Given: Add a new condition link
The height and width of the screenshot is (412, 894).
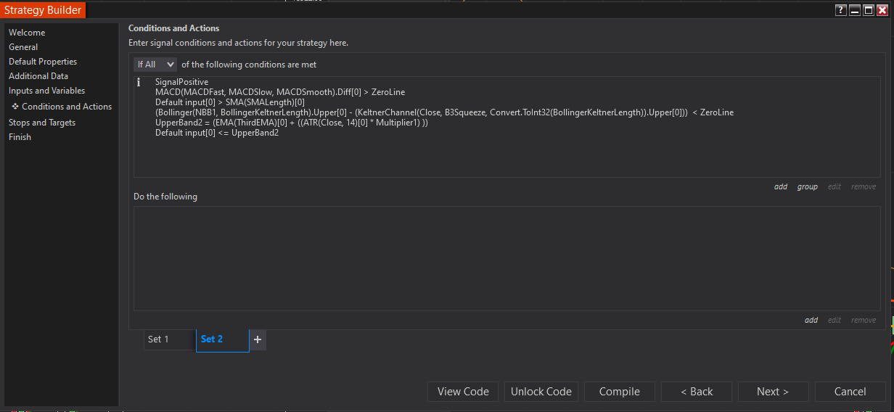Looking at the screenshot, I should tap(781, 187).
